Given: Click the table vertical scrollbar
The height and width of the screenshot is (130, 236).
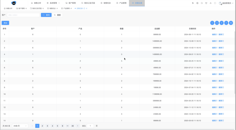Looking at the screenshot, I should 235,62.
